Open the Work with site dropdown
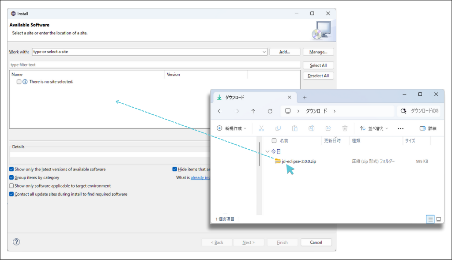Viewport: 452px width, 260px height. pos(264,52)
